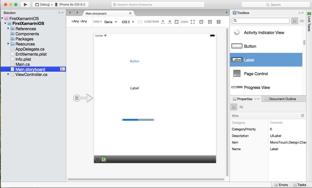Click the Solution pad auto-hide icon
The width and height of the screenshot is (312, 188).
59,12
